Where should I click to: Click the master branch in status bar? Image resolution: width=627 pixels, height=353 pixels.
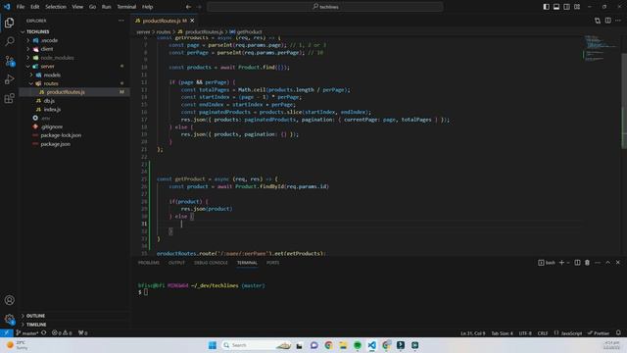27,333
